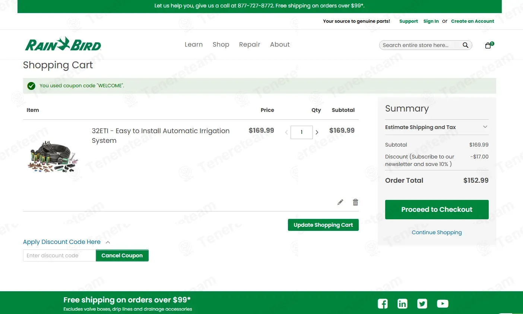Click the Order Total amount $152.99

click(476, 180)
